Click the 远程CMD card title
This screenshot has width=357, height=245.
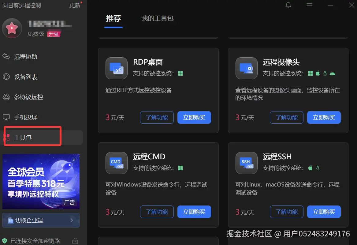[x=149, y=156]
